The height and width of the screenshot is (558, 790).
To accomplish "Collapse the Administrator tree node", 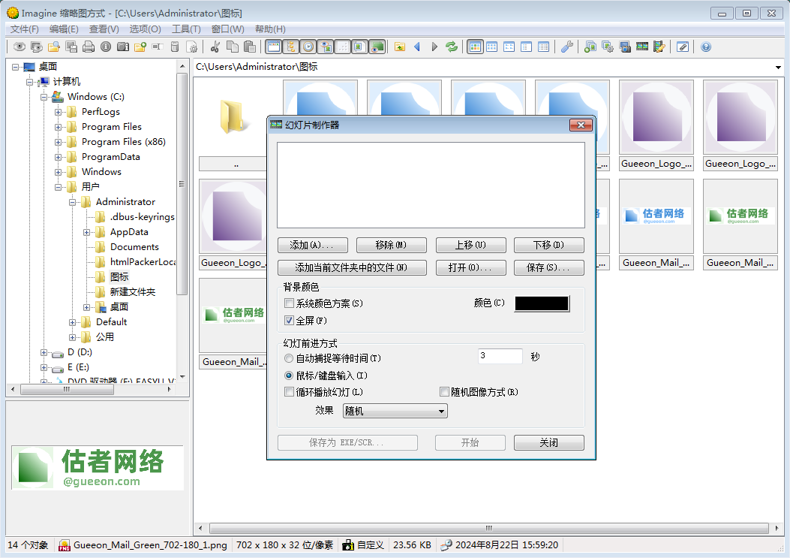I will point(73,202).
